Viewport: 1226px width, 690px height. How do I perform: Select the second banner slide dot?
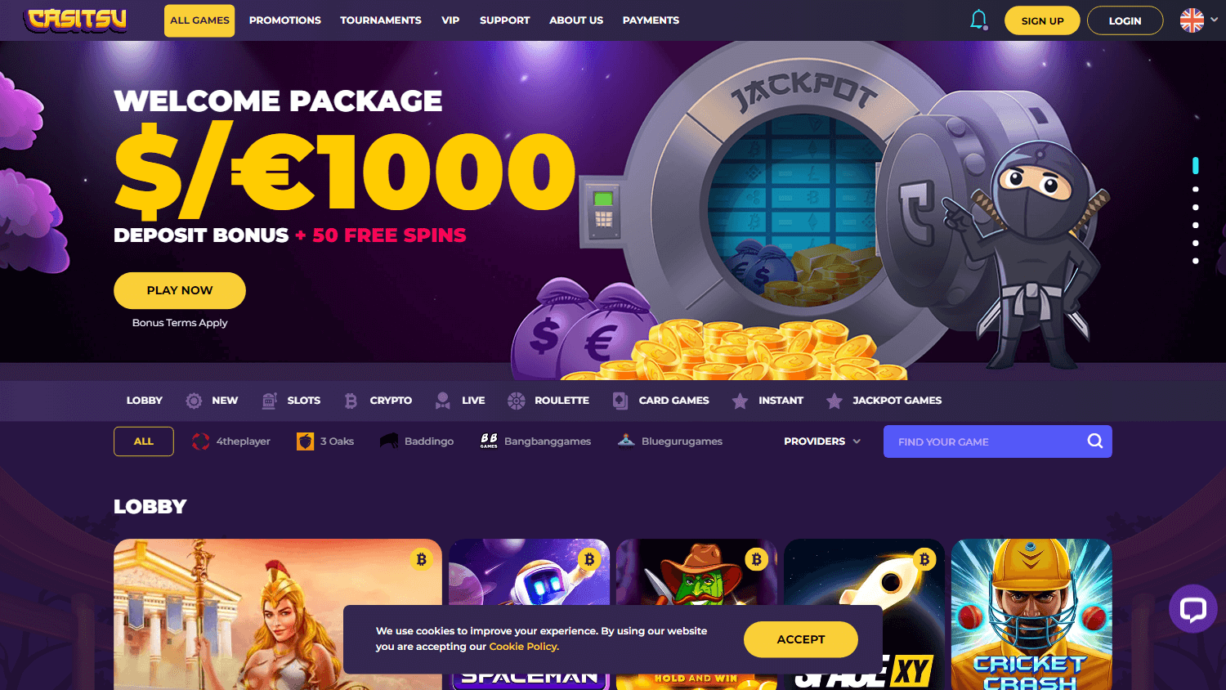1196,189
